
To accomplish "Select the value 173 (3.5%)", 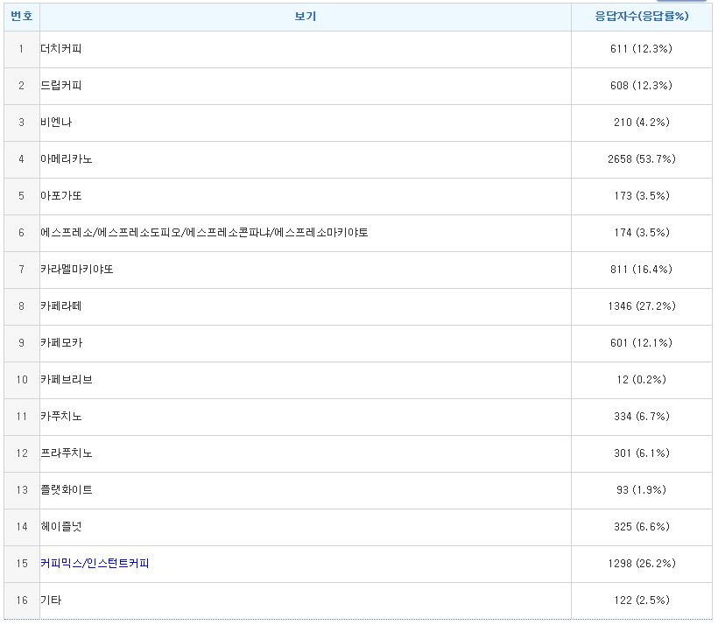I will [x=642, y=195].
